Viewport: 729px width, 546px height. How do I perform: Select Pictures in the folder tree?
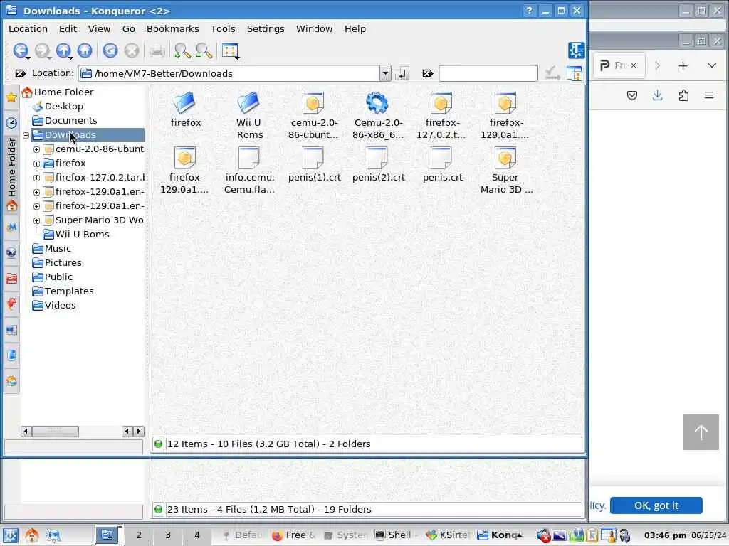point(63,263)
